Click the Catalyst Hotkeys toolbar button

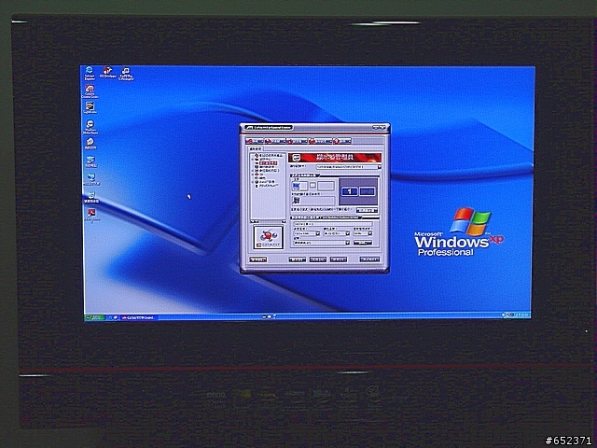pyautogui.click(x=275, y=141)
